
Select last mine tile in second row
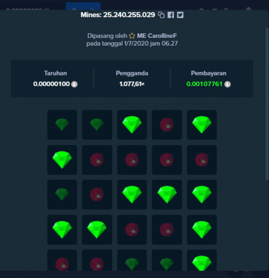click(202, 160)
